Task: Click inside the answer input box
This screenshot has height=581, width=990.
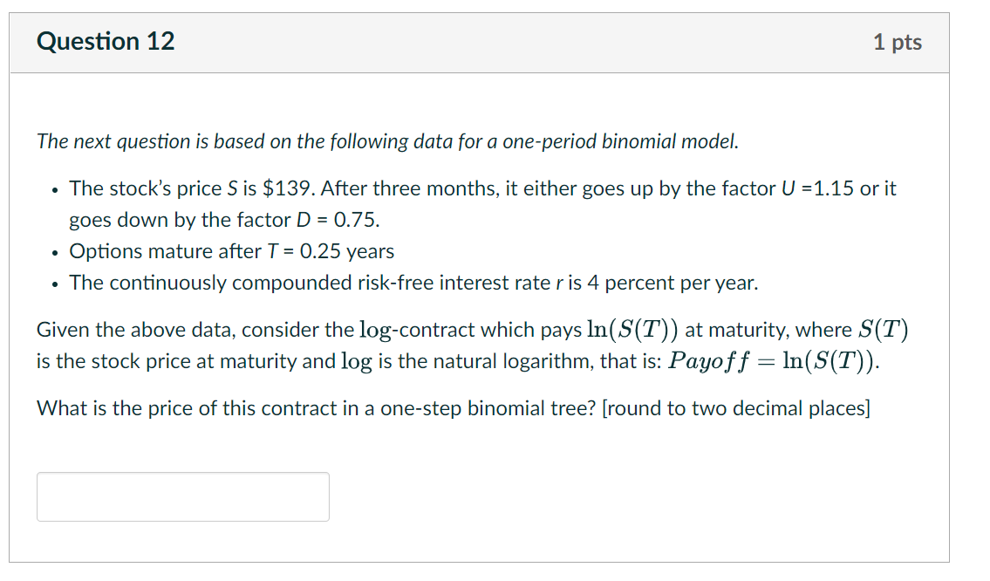Action: pos(182,496)
